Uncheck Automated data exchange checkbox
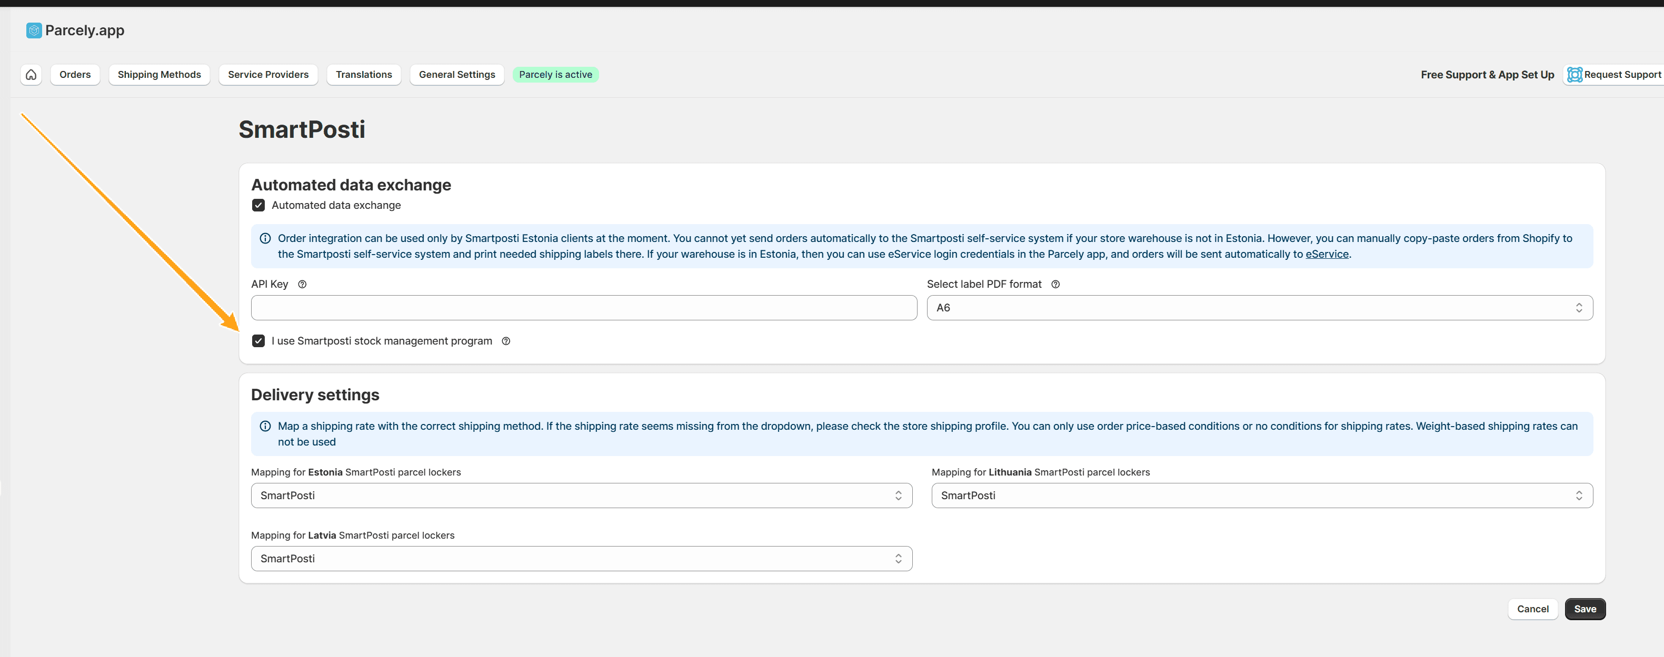Image resolution: width=1664 pixels, height=657 pixels. (258, 205)
